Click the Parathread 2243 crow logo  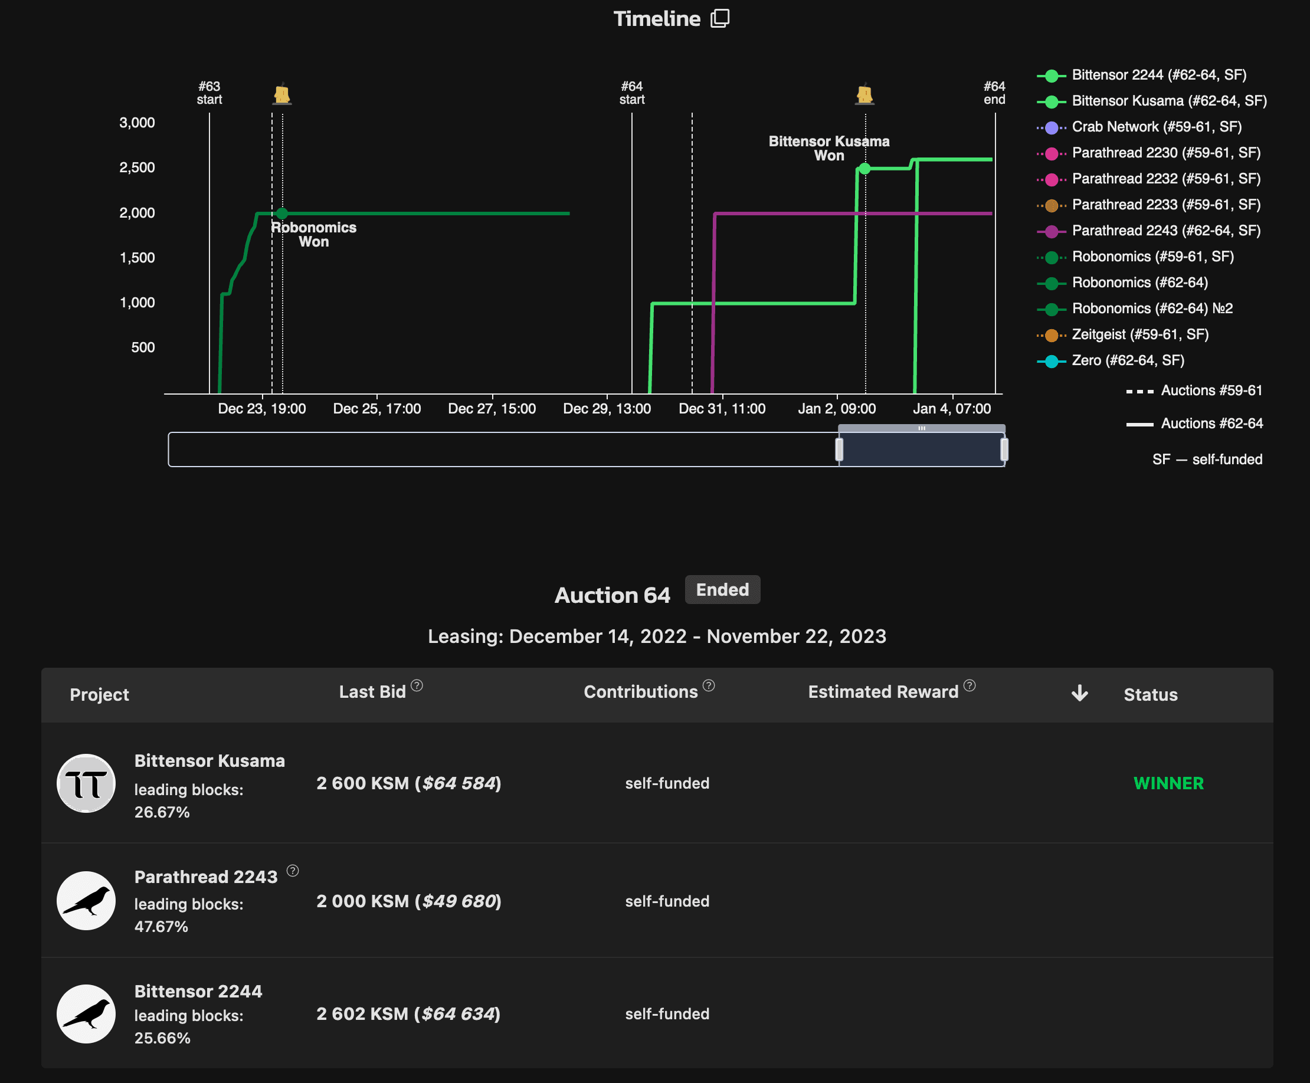(86, 900)
